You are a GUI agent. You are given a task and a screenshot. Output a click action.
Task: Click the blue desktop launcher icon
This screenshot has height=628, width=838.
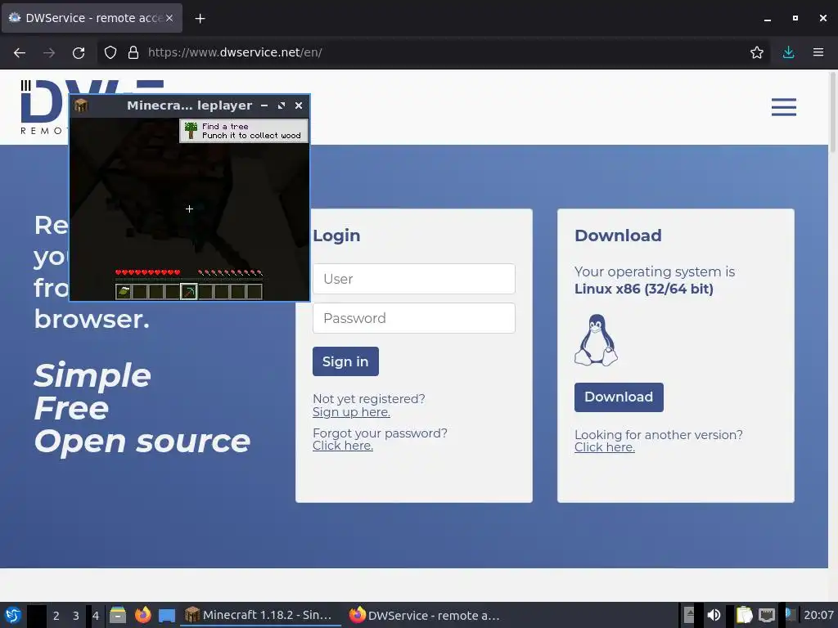167,616
